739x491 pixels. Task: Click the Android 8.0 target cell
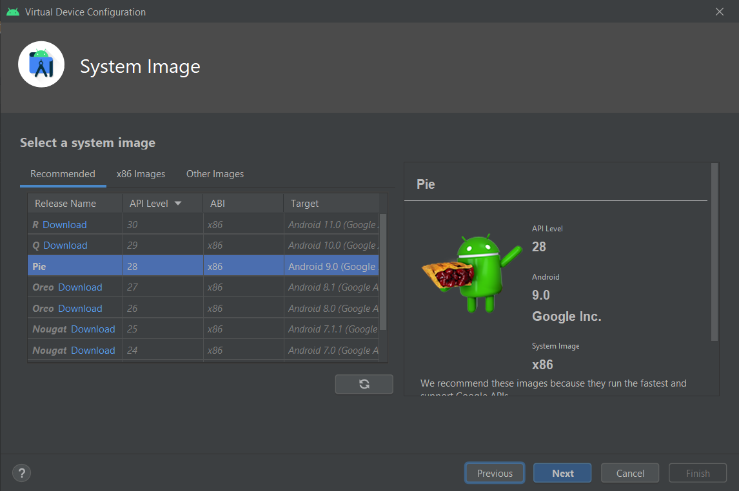pos(332,309)
